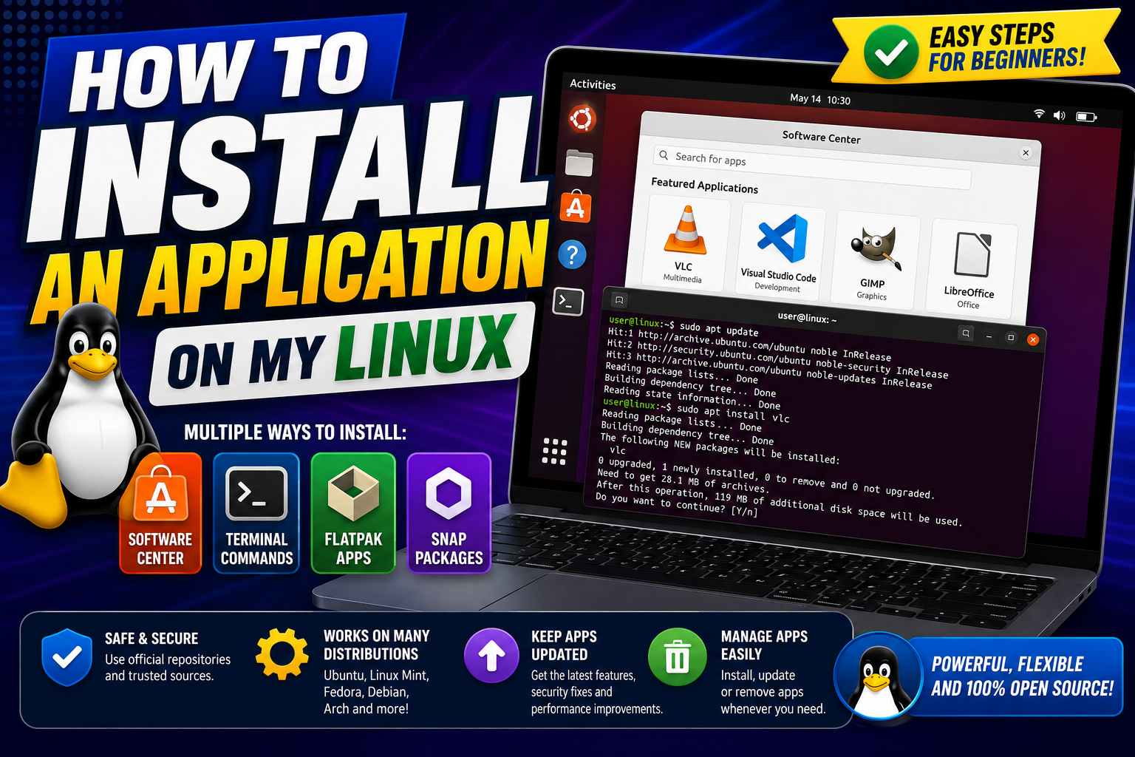Click 'Works on Many Distributions' text
Image resolution: width=1135 pixels, height=757 pixels.
coord(376,645)
